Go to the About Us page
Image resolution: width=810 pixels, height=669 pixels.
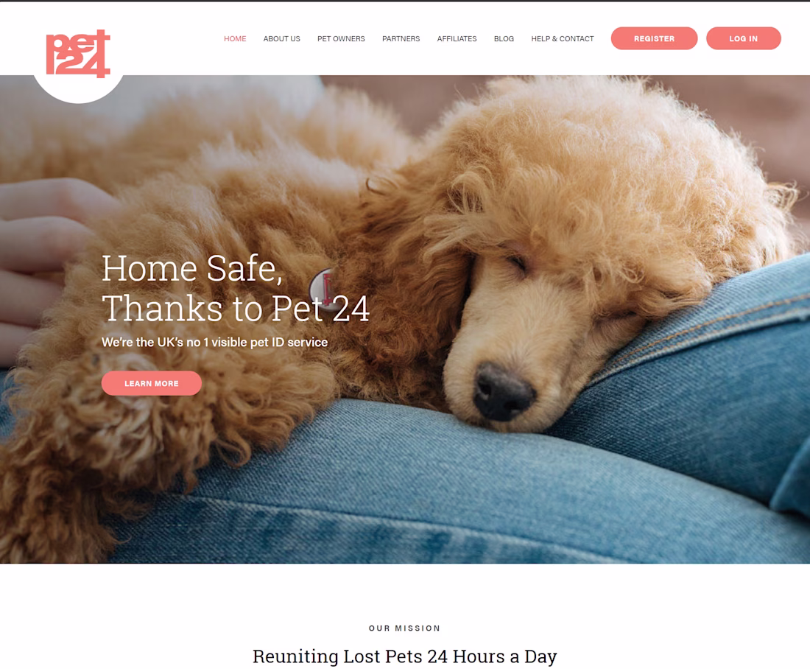coord(281,39)
